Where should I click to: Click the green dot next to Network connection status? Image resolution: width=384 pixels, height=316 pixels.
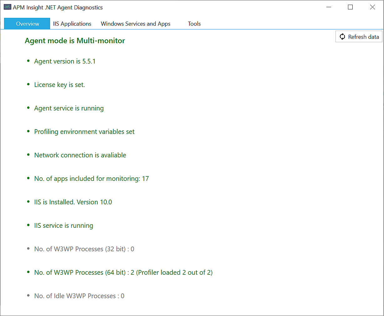point(28,155)
